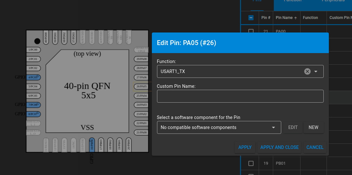Click NEW to create a software component
The width and height of the screenshot is (352, 175).
click(313, 127)
